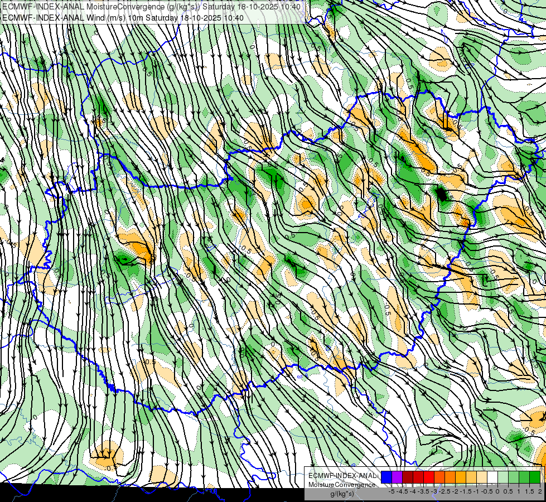
Task: Click the MoistureConvergence title line at top
Action: (x=152, y=6)
